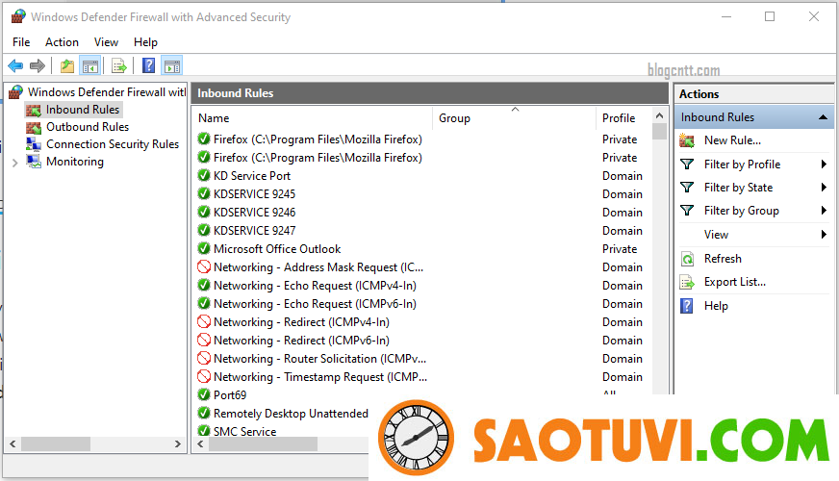
Task: Select the SMC Service rule
Action: click(x=245, y=431)
